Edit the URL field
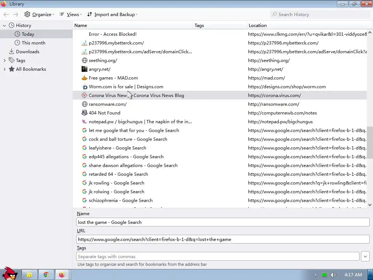The height and width of the screenshot is (280, 373). click(x=223, y=239)
